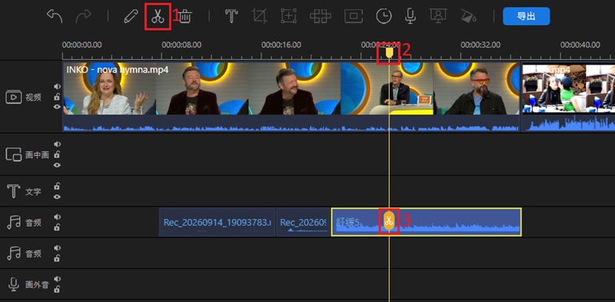Open the freeze frame tool
Viewport: 615px width, 302px height.
[354, 16]
